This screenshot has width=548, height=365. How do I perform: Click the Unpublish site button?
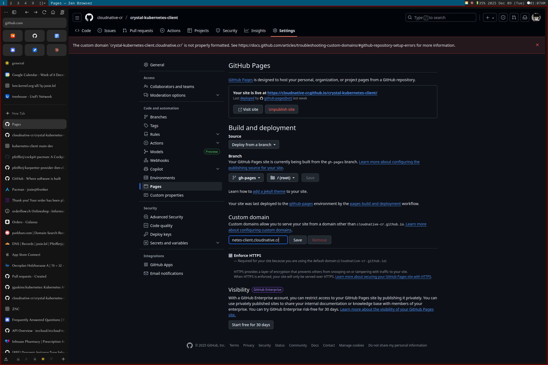point(281,109)
